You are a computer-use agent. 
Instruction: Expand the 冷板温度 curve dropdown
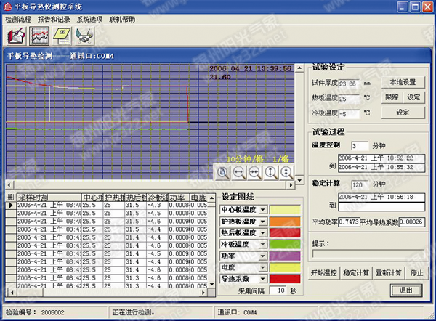[x=262, y=245]
